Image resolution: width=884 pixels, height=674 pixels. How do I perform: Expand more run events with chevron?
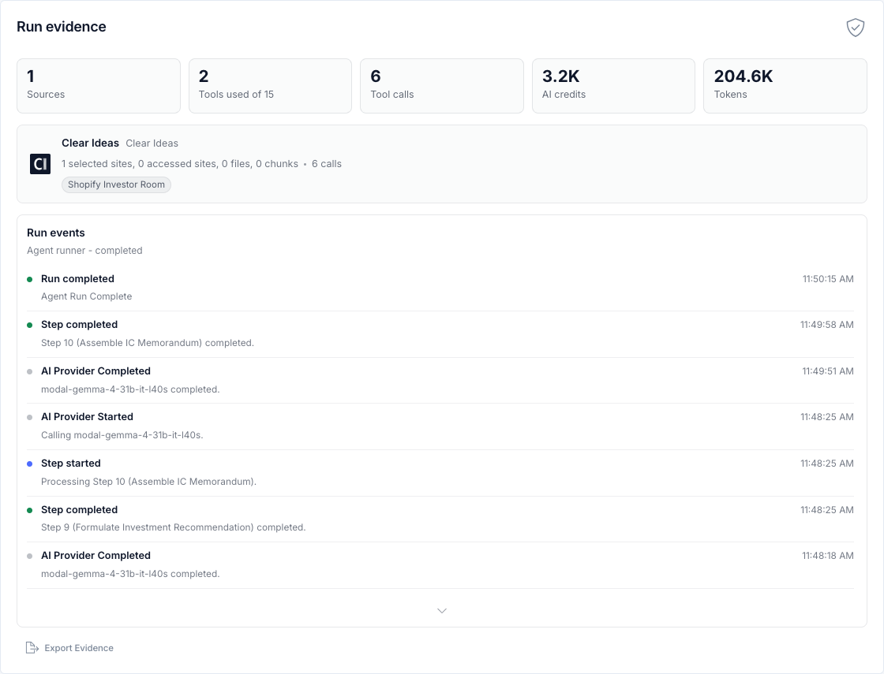pyautogui.click(x=442, y=611)
